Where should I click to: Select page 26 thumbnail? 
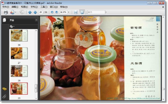coord(19,35)
